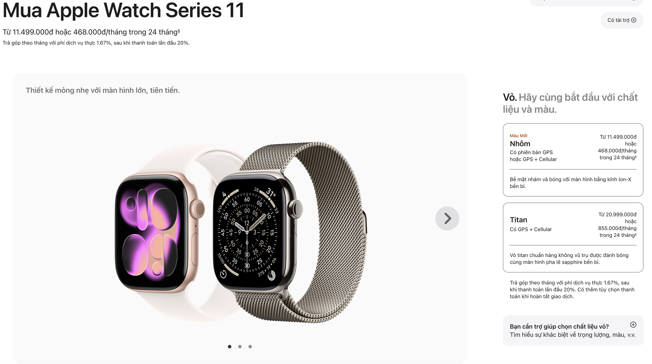This screenshot has height=364, width=652.
Task: Expand Bạn cần trợ giúp chọn chất liệu vỏ
Action: (x=573, y=330)
